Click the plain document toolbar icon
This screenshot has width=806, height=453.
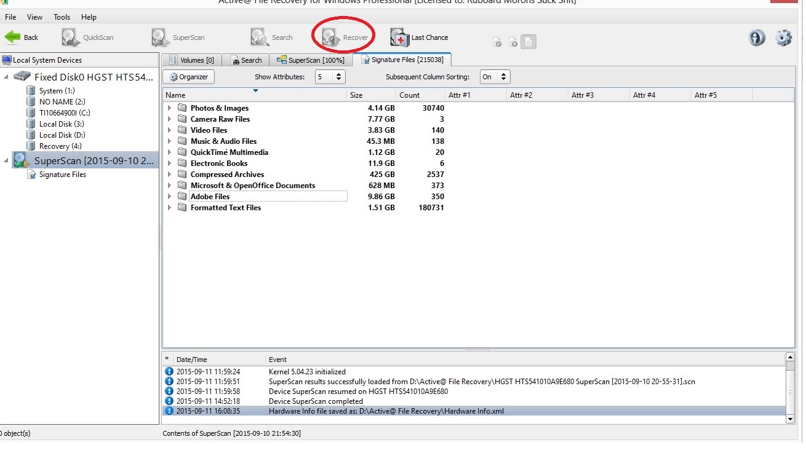tap(529, 42)
